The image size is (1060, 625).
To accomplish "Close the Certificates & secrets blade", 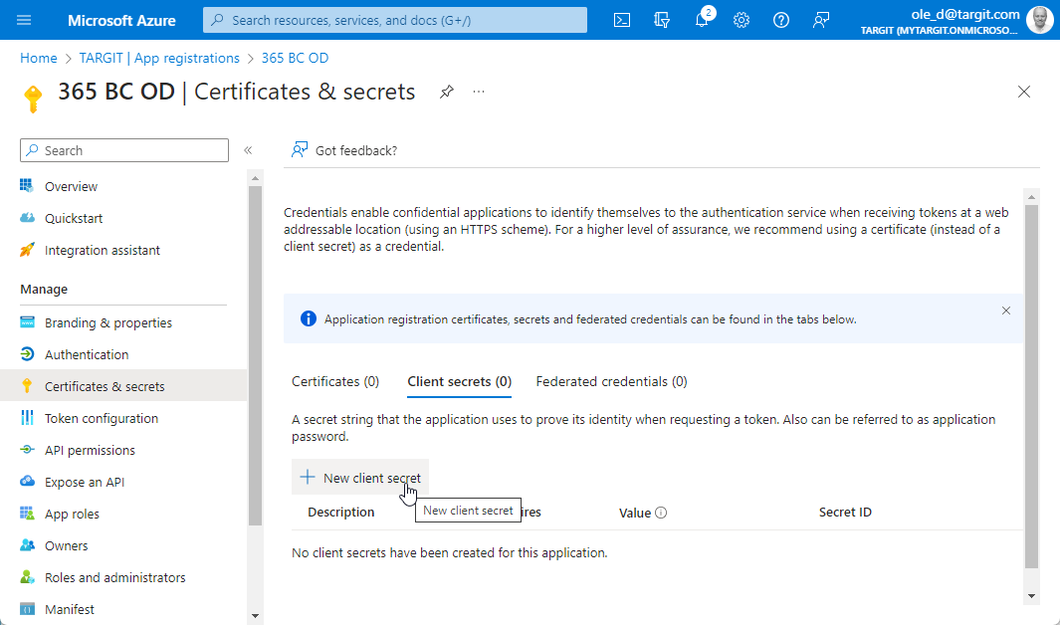I will [1024, 92].
